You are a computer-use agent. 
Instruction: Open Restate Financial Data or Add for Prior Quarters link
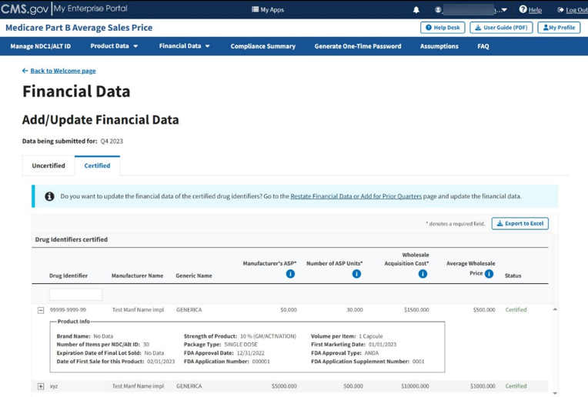356,196
